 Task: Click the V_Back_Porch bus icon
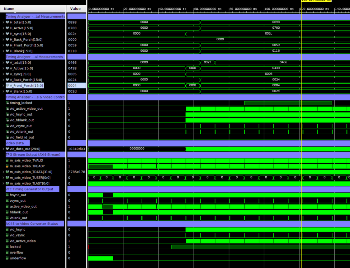(7, 80)
